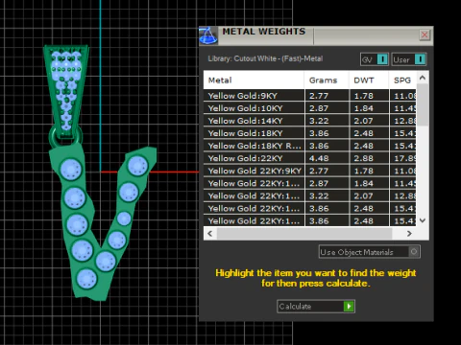This screenshot has width=461, height=345.
Task: Click the vertical scrollbar thumb
Action: [423, 104]
